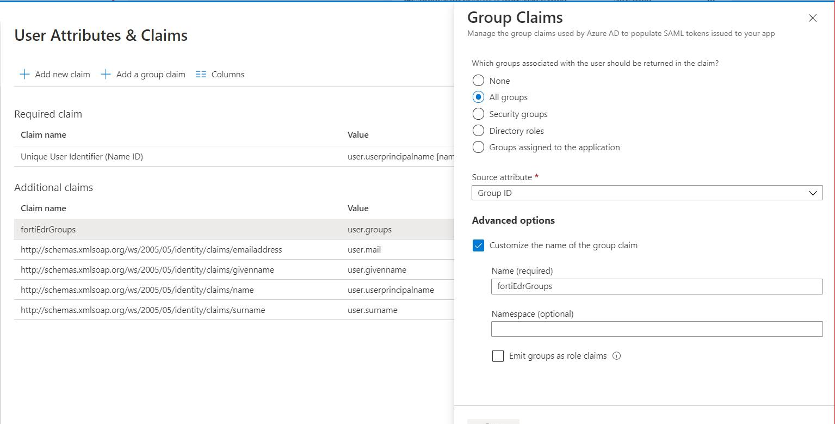Uncheck Customize the name of the group claim
The height and width of the screenshot is (424, 835).
tap(478, 245)
